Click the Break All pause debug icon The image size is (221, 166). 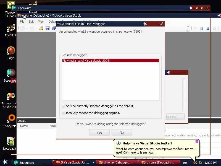(202, 28)
